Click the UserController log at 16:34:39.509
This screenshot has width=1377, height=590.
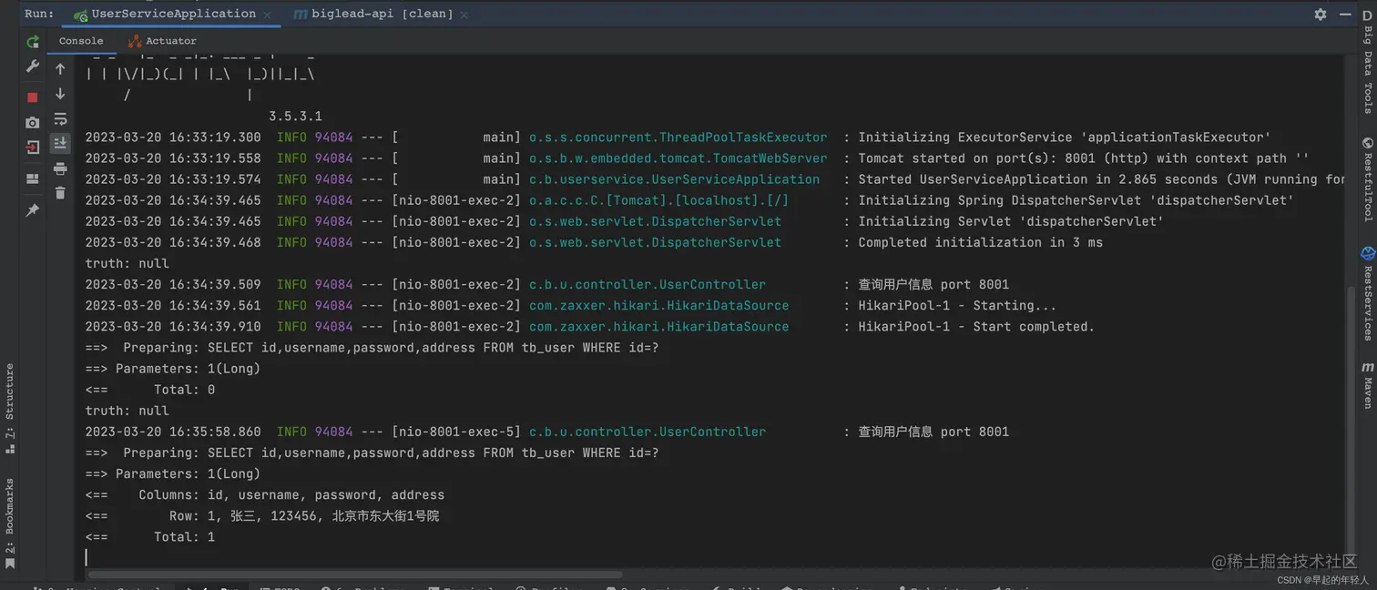(x=648, y=285)
